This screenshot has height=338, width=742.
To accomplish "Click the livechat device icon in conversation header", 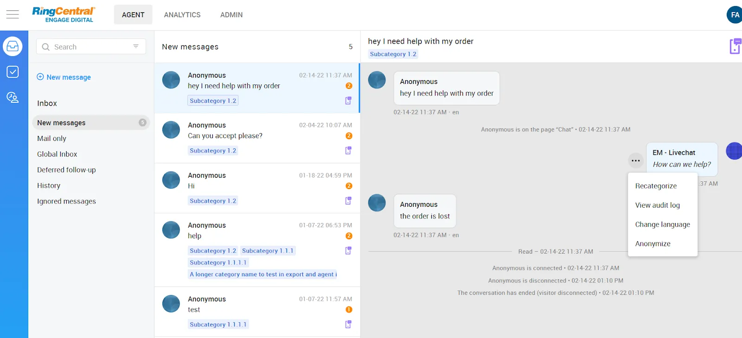I will [x=735, y=46].
